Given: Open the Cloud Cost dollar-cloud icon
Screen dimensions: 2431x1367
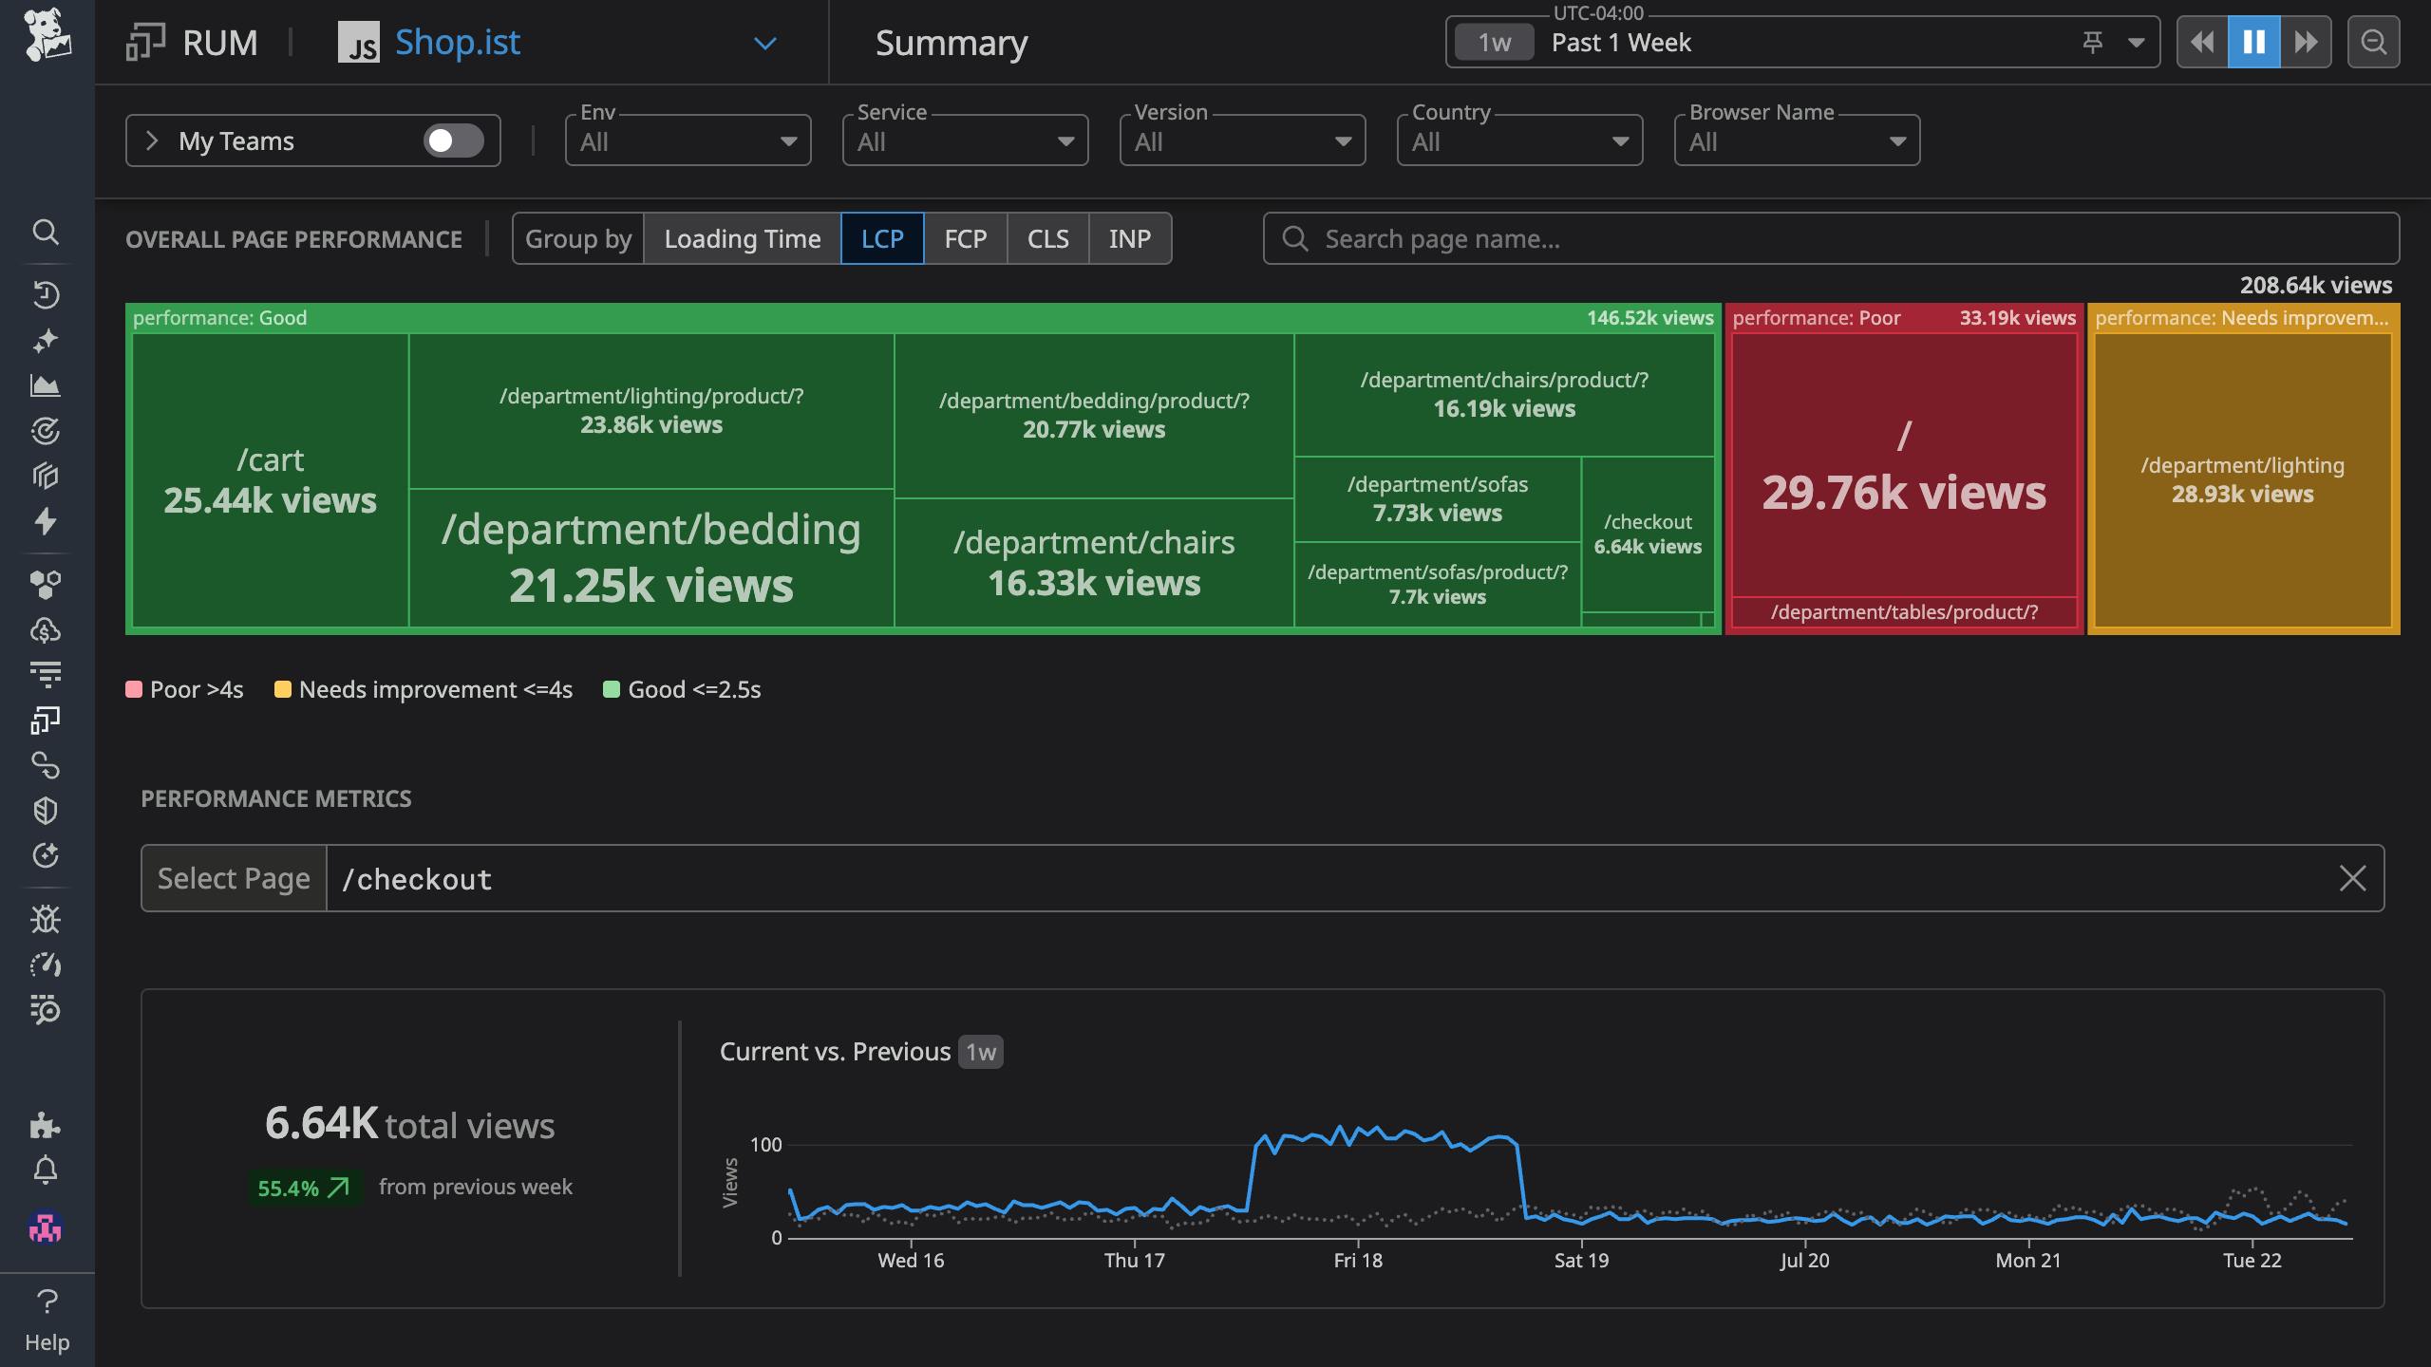Looking at the screenshot, I should click(47, 629).
